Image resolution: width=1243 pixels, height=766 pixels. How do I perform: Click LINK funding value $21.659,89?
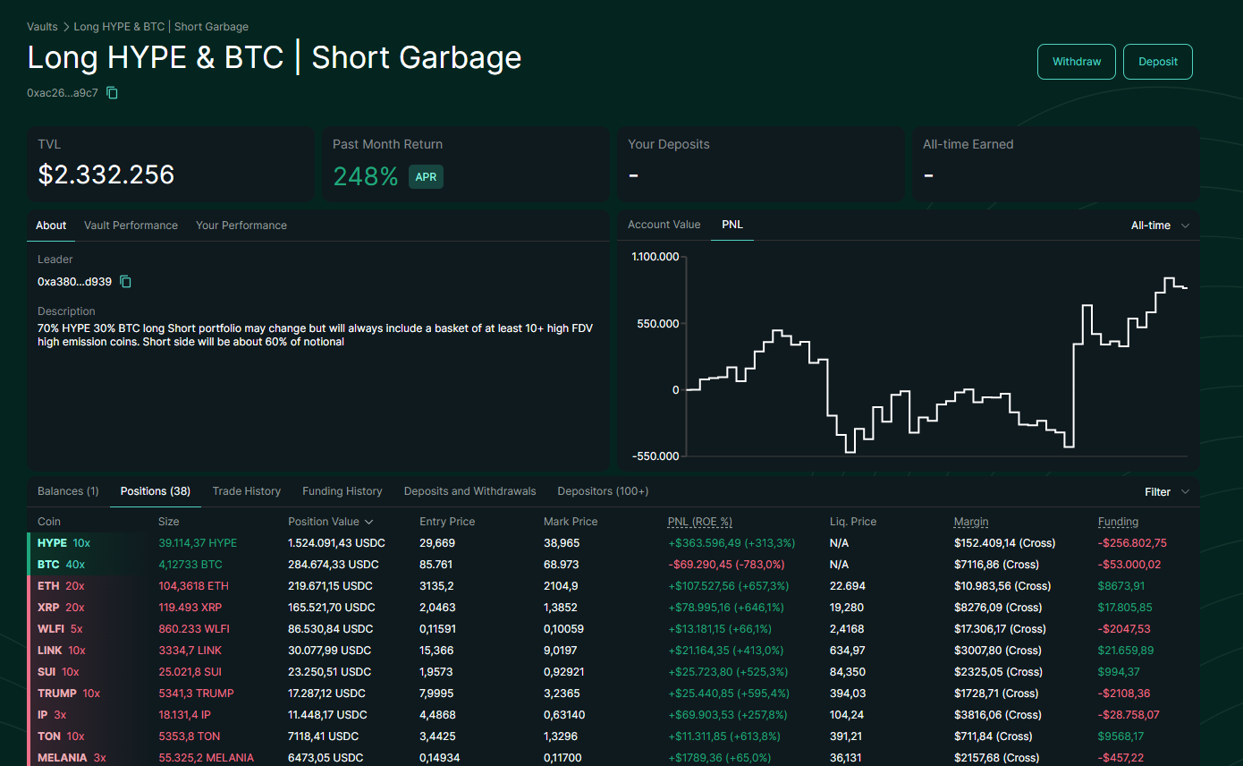click(x=1126, y=651)
